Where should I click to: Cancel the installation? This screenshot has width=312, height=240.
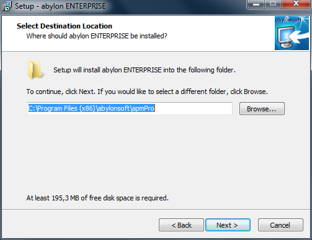point(280,225)
